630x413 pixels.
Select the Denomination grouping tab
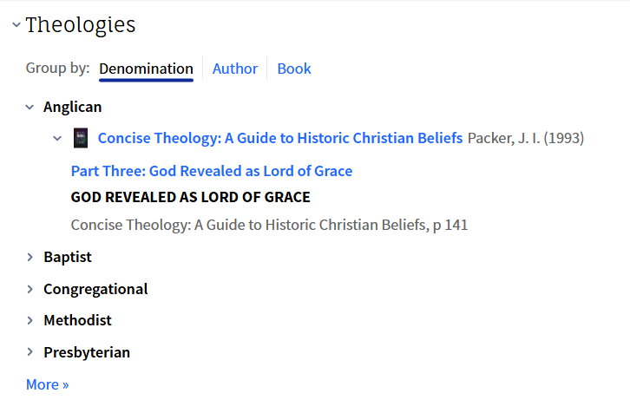146,69
